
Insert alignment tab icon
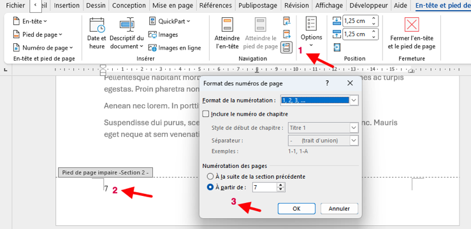click(337, 47)
